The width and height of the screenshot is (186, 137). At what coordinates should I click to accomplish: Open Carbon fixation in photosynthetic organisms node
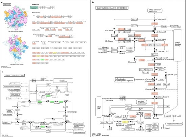tap(124, 80)
